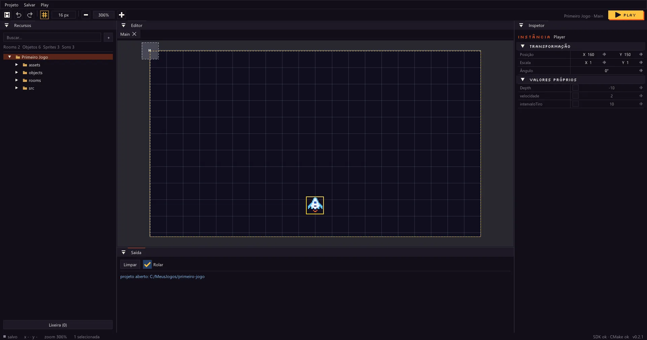Zoom out with the minus button
Image resolution: width=647 pixels, height=340 pixels.
pyautogui.click(x=86, y=15)
